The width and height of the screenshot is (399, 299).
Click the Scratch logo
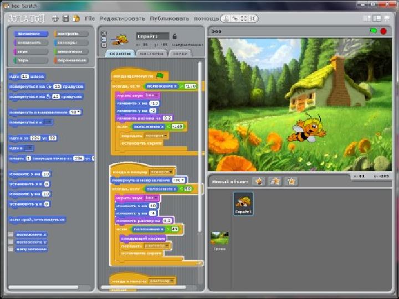coord(26,19)
